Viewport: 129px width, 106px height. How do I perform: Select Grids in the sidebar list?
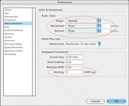[7, 27]
